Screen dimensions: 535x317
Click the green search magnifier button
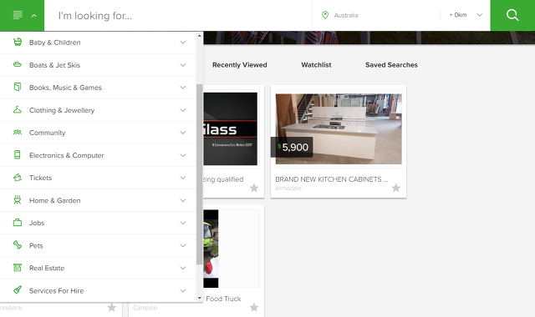click(512, 15)
